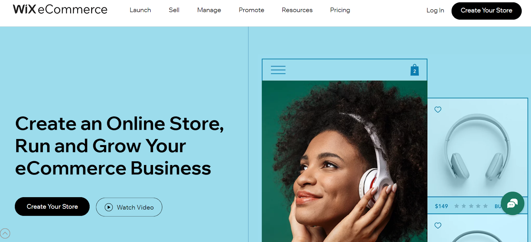Click the Log In link

[x=435, y=11]
